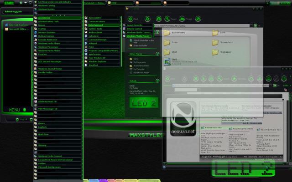The image size is (292, 182).
Task: Open the Screenshots folder
Action: (223, 42)
